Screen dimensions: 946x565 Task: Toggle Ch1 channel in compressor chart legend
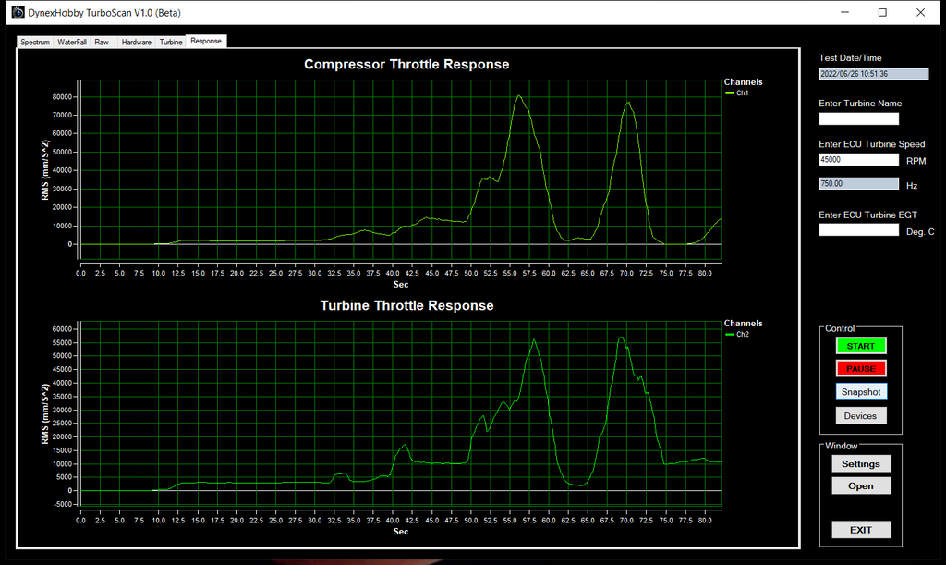(741, 92)
